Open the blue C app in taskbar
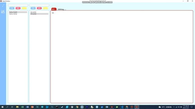This screenshot has width=195, height=109. [x=67, y=107]
